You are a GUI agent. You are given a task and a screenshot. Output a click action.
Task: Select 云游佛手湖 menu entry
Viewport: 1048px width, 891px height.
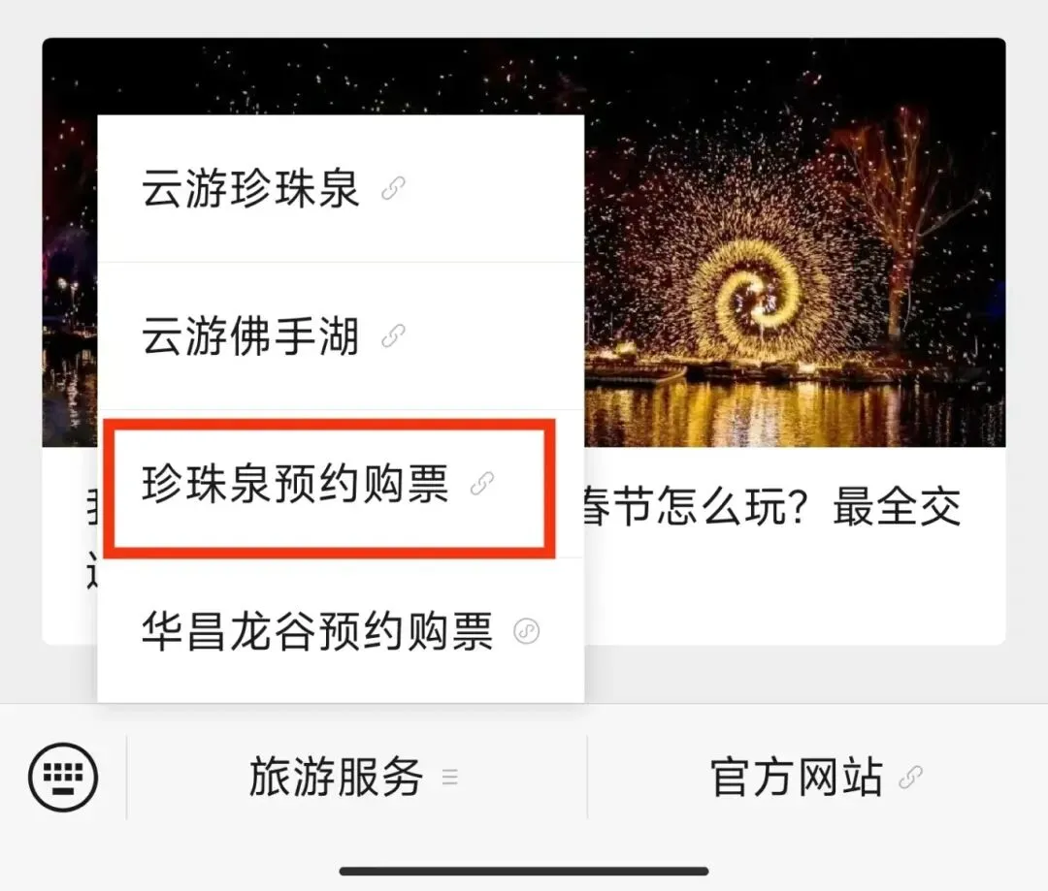tap(341, 336)
